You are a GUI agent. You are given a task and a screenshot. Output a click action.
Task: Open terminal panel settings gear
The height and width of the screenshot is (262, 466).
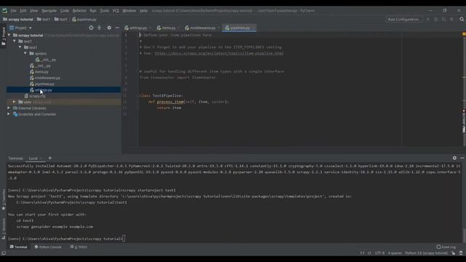[454, 158]
